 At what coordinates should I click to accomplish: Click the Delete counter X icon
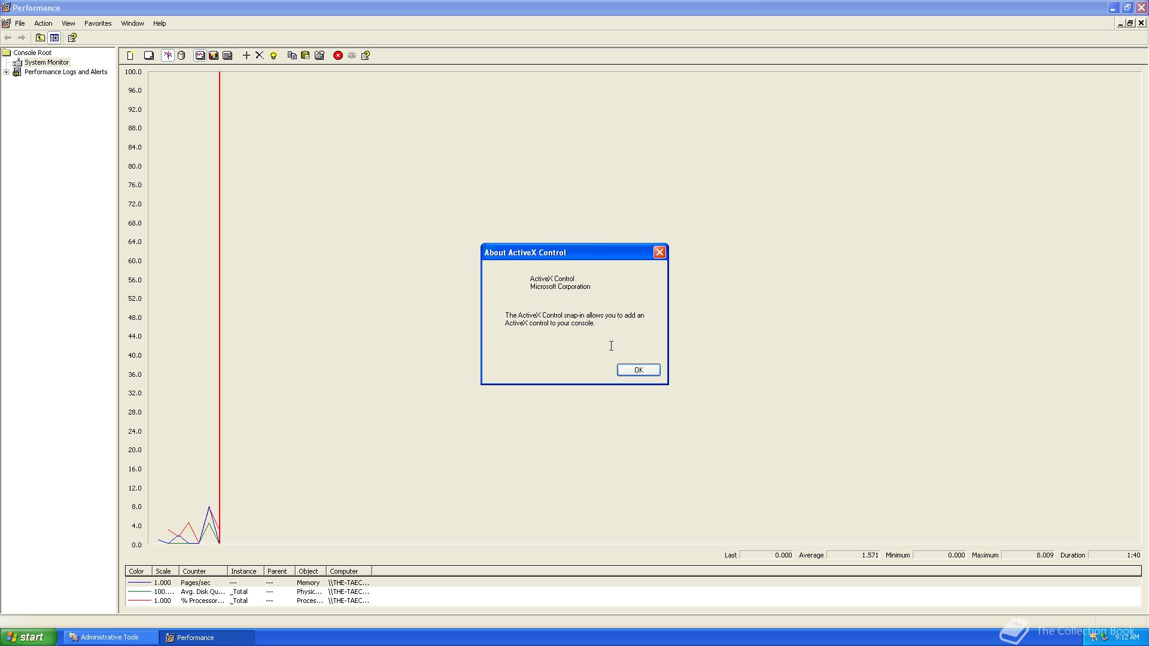pos(260,56)
